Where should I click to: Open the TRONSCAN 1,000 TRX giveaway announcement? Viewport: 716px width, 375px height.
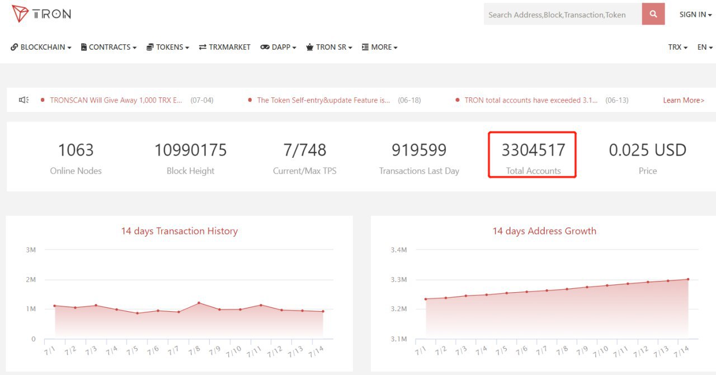(x=116, y=100)
